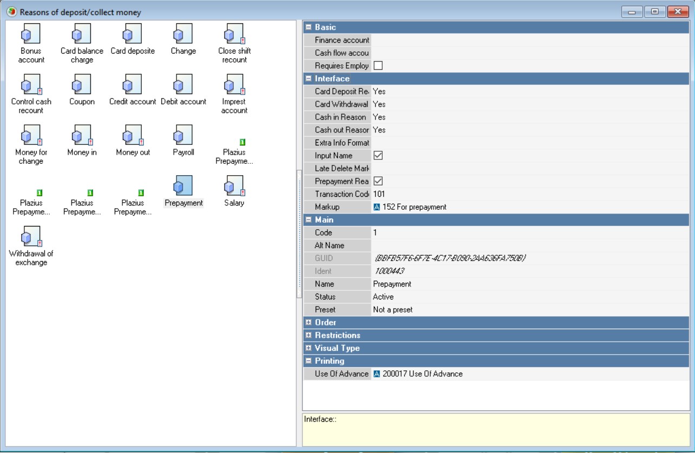Click the Salary icon

tap(234, 188)
